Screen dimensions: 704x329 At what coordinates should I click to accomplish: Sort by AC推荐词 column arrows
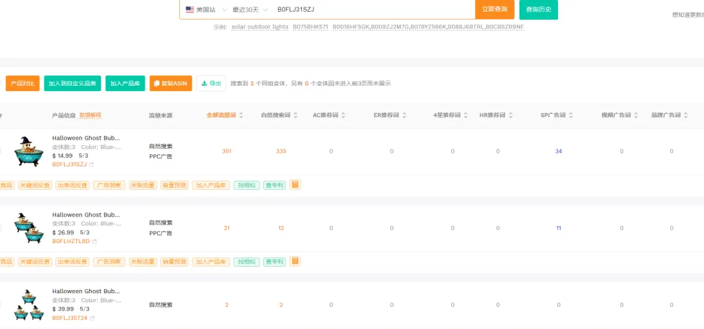point(344,116)
